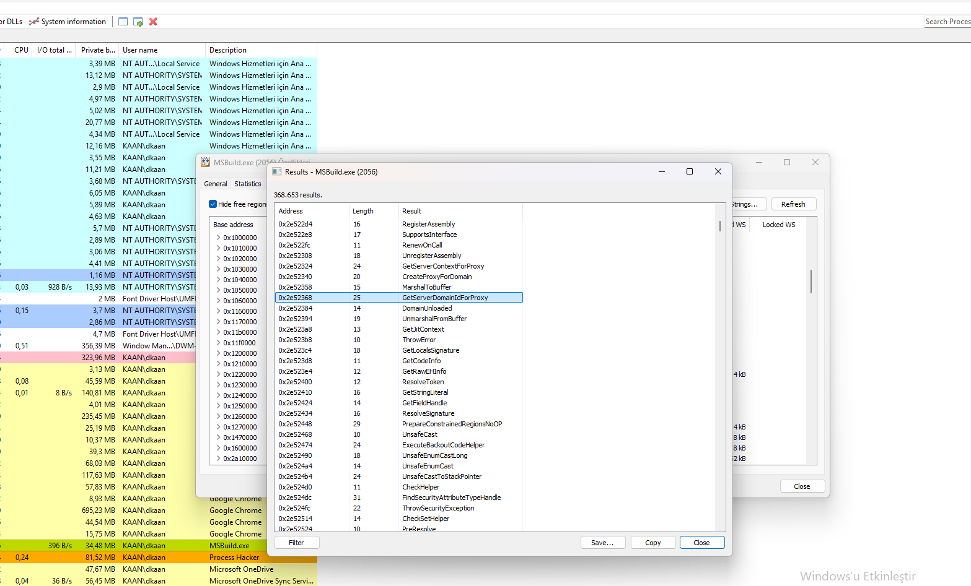Close the Results dialog with Close button

[701, 543]
